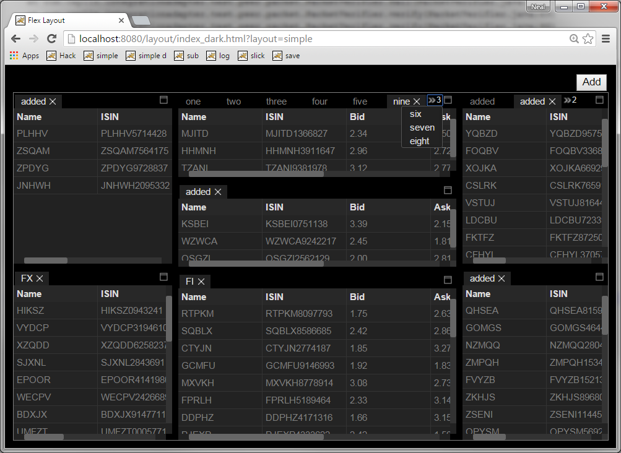Screen dimensions: 621x453
Task: Click vertical scrollbar in FX panel
Action: pos(168,319)
